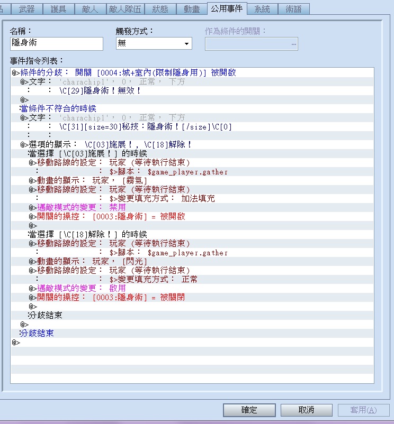Switch to the 護具 tab
Image resolution: width=394 pixels, height=424 pixels.
(x=58, y=9)
